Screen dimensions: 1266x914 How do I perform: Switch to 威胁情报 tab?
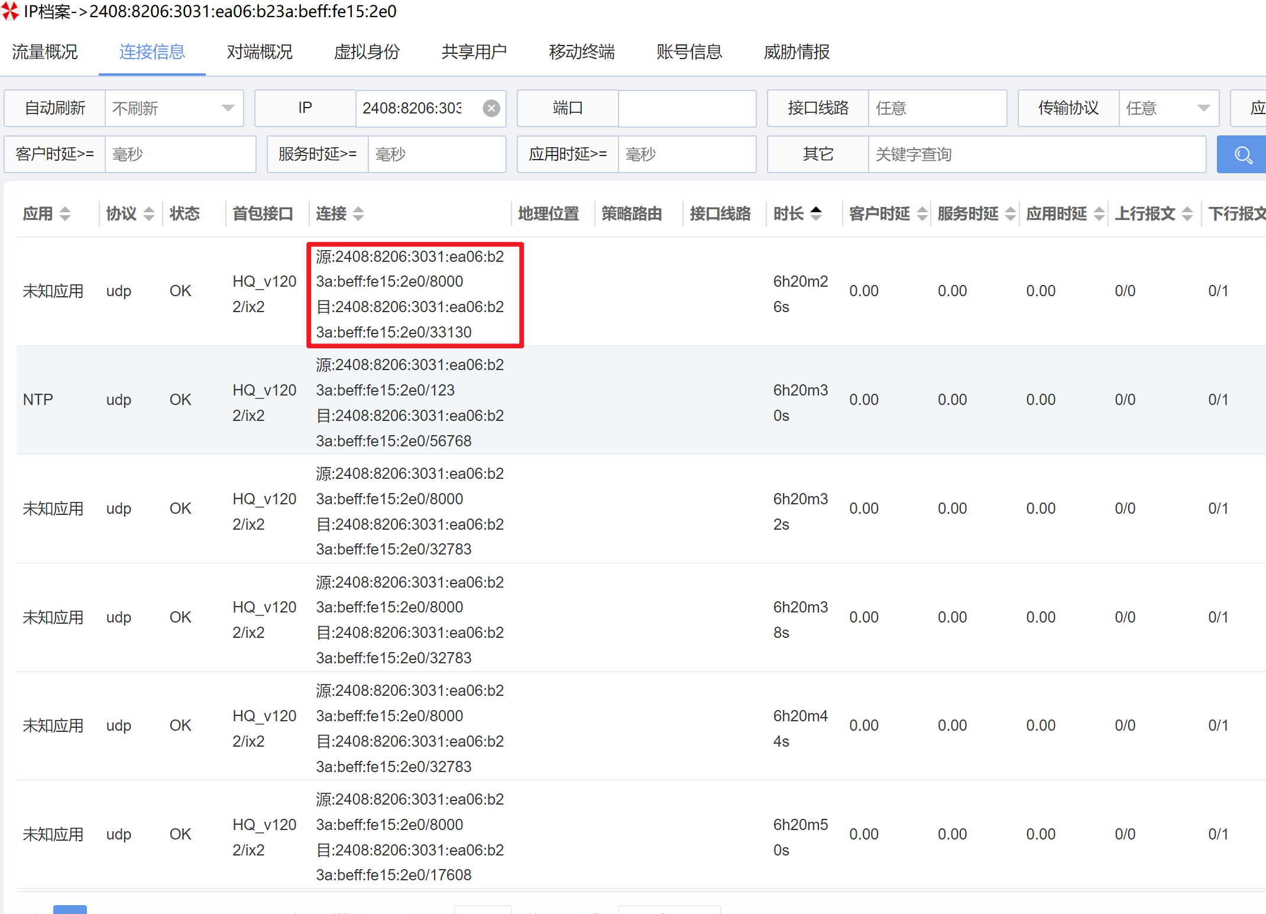click(796, 52)
